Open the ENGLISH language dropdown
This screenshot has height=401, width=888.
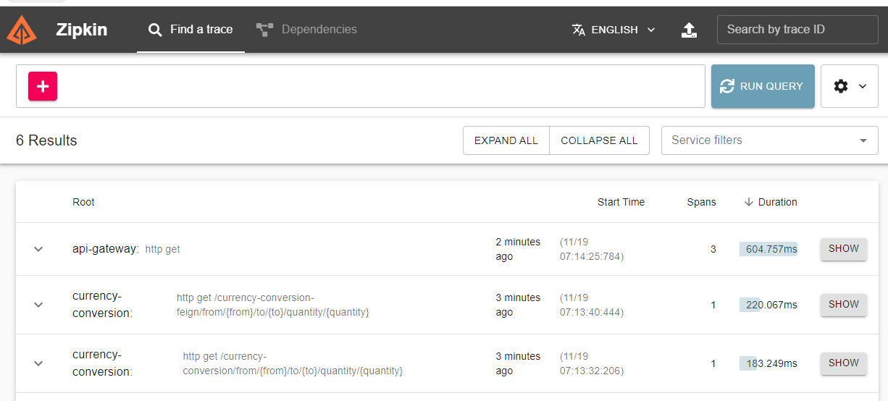pos(613,30)
